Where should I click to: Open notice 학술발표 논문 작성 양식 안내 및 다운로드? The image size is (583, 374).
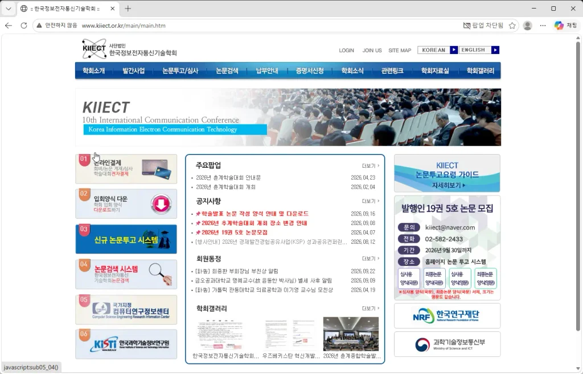pyautogui.click(x=254, y=214)
